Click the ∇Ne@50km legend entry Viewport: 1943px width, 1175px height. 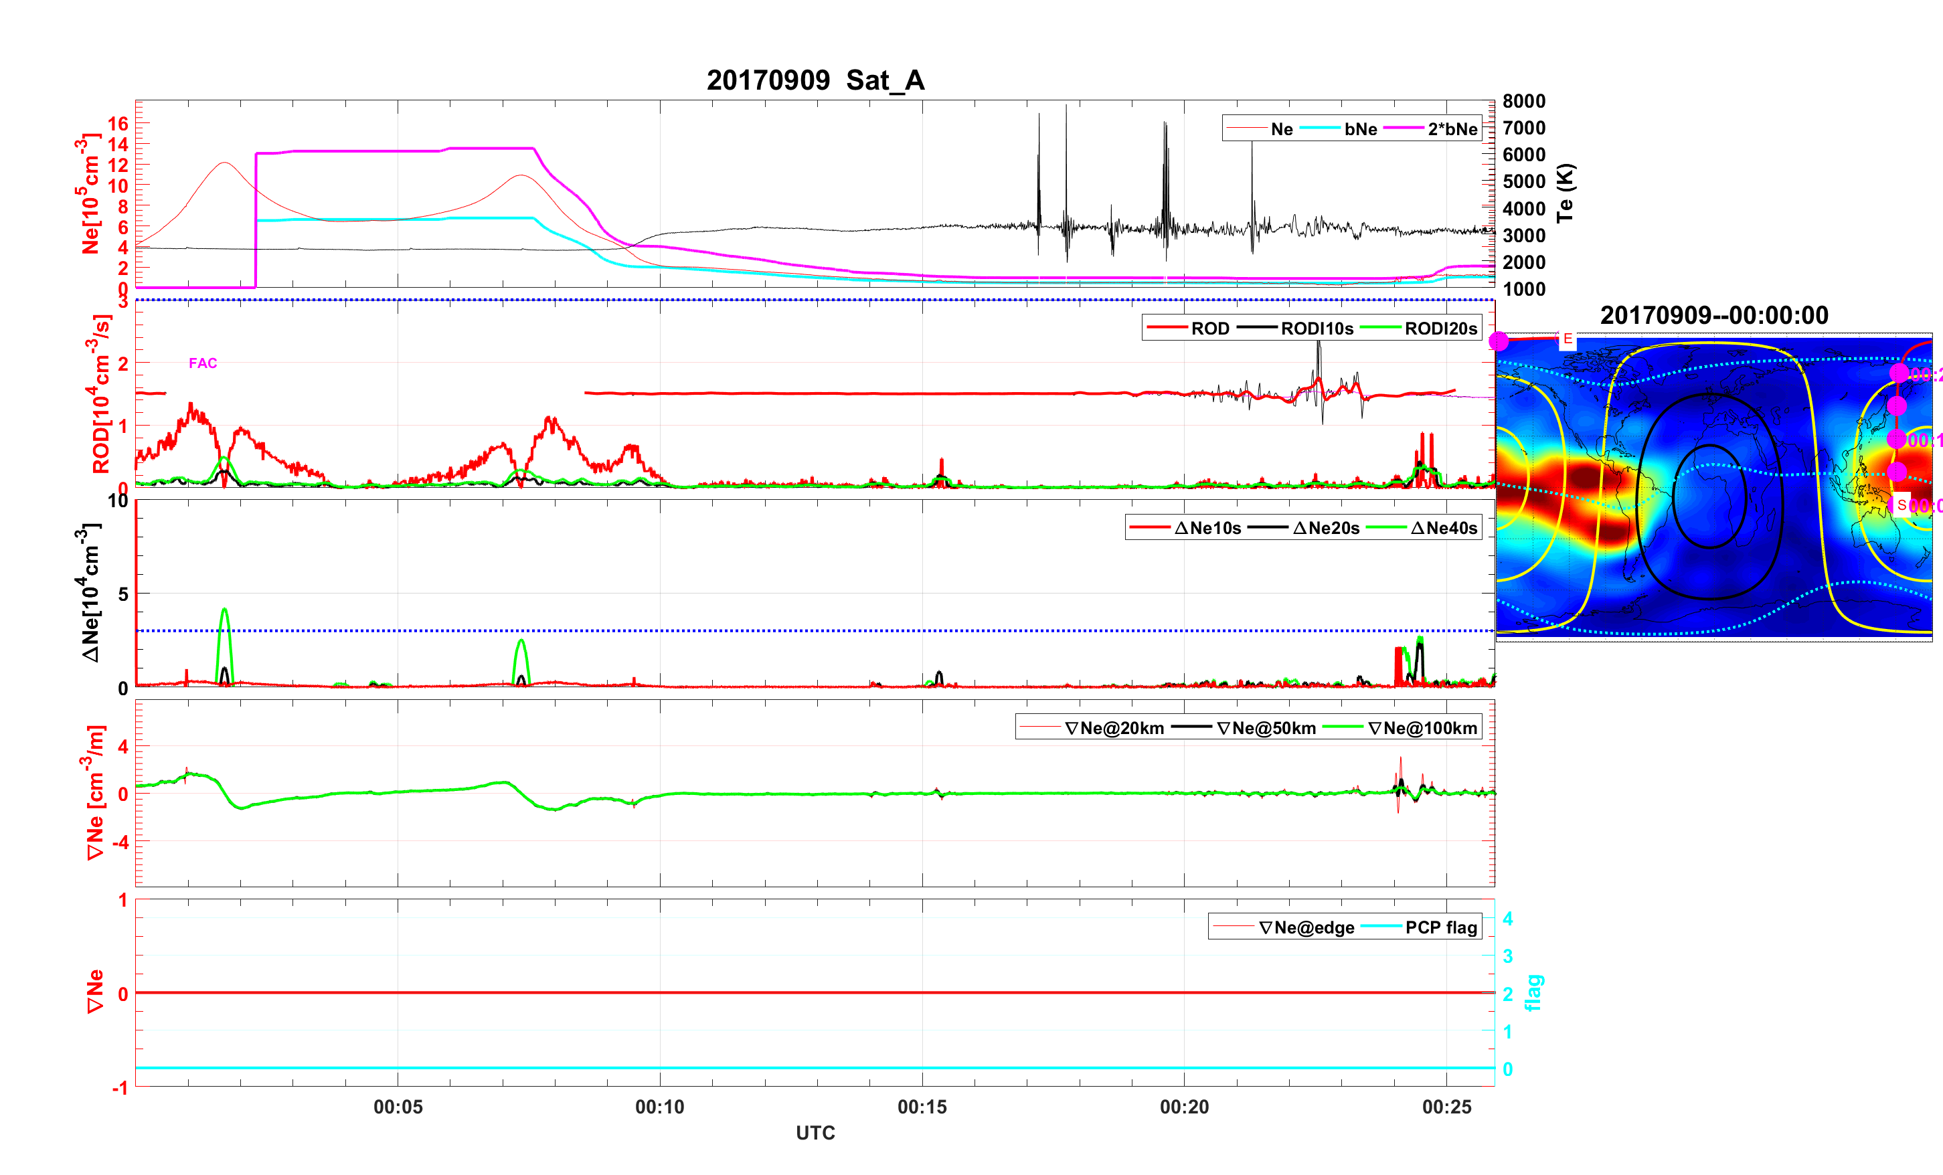click(1266, 728)
